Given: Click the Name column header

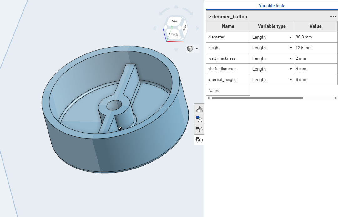Looking at the screenshot, I should (228, 26).
